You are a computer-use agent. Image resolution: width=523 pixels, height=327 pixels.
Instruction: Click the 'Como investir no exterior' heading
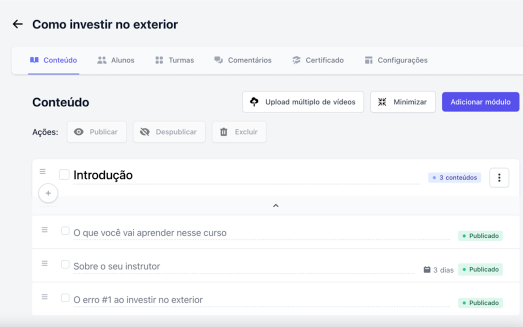coord(105,25)
